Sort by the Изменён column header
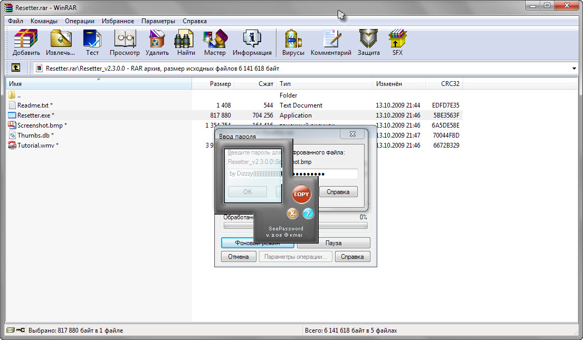 tap(399, 84)
